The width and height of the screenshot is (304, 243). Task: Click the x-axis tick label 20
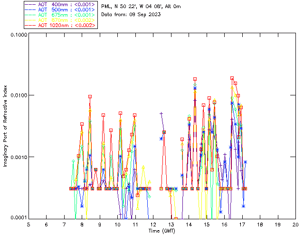tap(295, 225)
